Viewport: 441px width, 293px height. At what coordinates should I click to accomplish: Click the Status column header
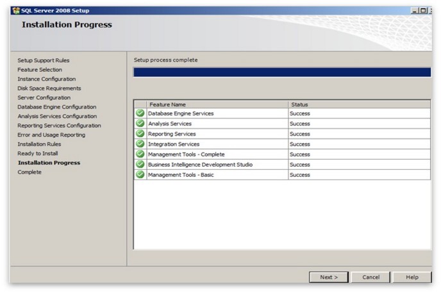click(x=360, y=105)
